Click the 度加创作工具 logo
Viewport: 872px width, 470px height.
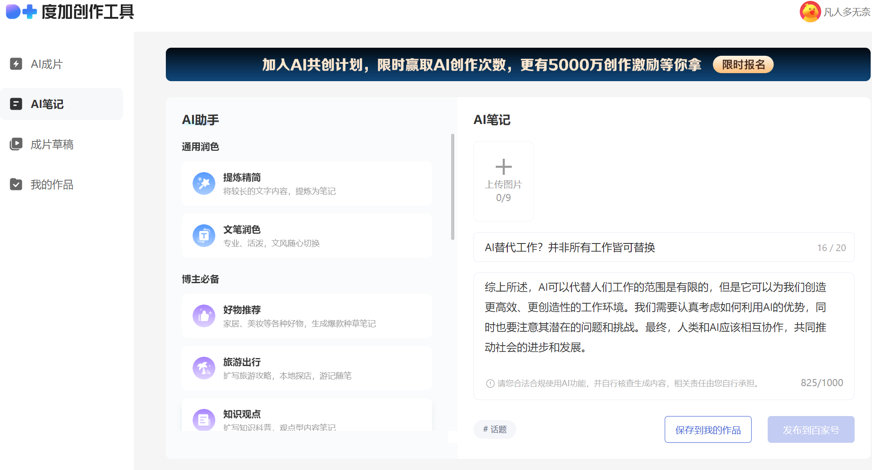coord(69,12)
